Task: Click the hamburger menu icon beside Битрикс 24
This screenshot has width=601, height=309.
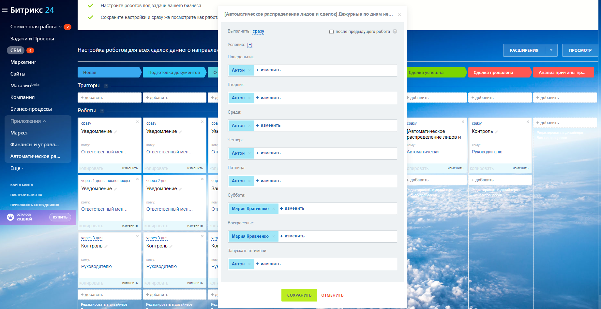Action: 5,10
